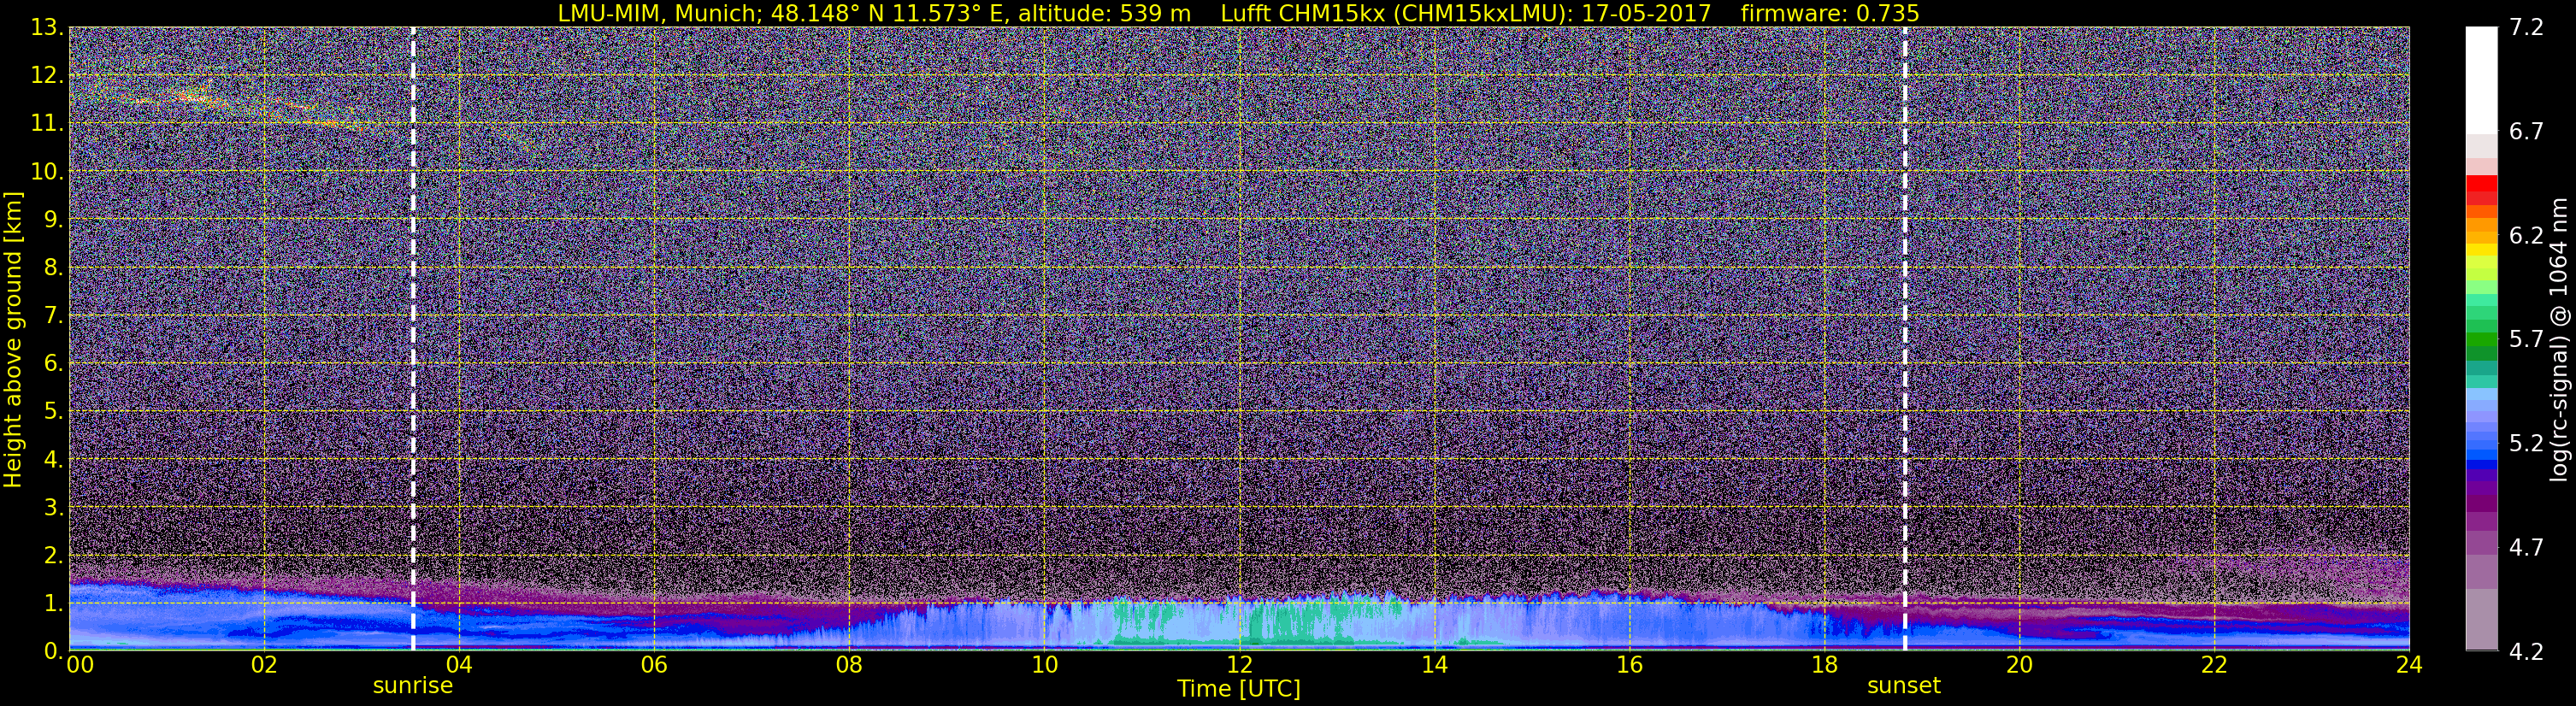Click the height axis tick '5.'
Screen dimensions: 2576x706
[x=53, y=411]
